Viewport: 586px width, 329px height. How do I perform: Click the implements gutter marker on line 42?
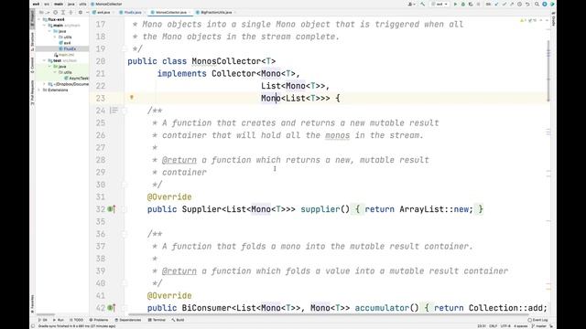coord(112,308)
